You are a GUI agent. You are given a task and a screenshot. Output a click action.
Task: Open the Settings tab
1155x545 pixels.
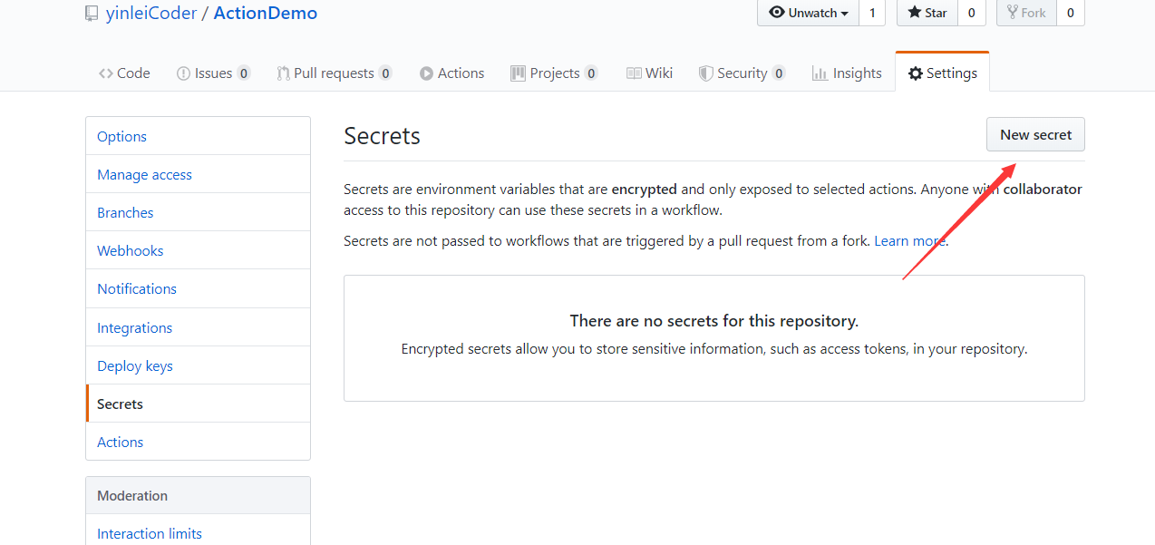[942, 73]
